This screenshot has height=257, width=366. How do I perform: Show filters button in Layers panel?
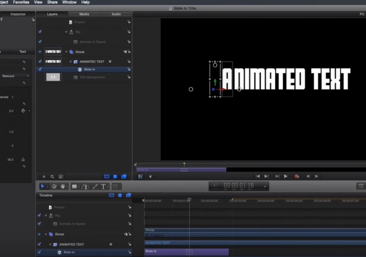(124, 177)
